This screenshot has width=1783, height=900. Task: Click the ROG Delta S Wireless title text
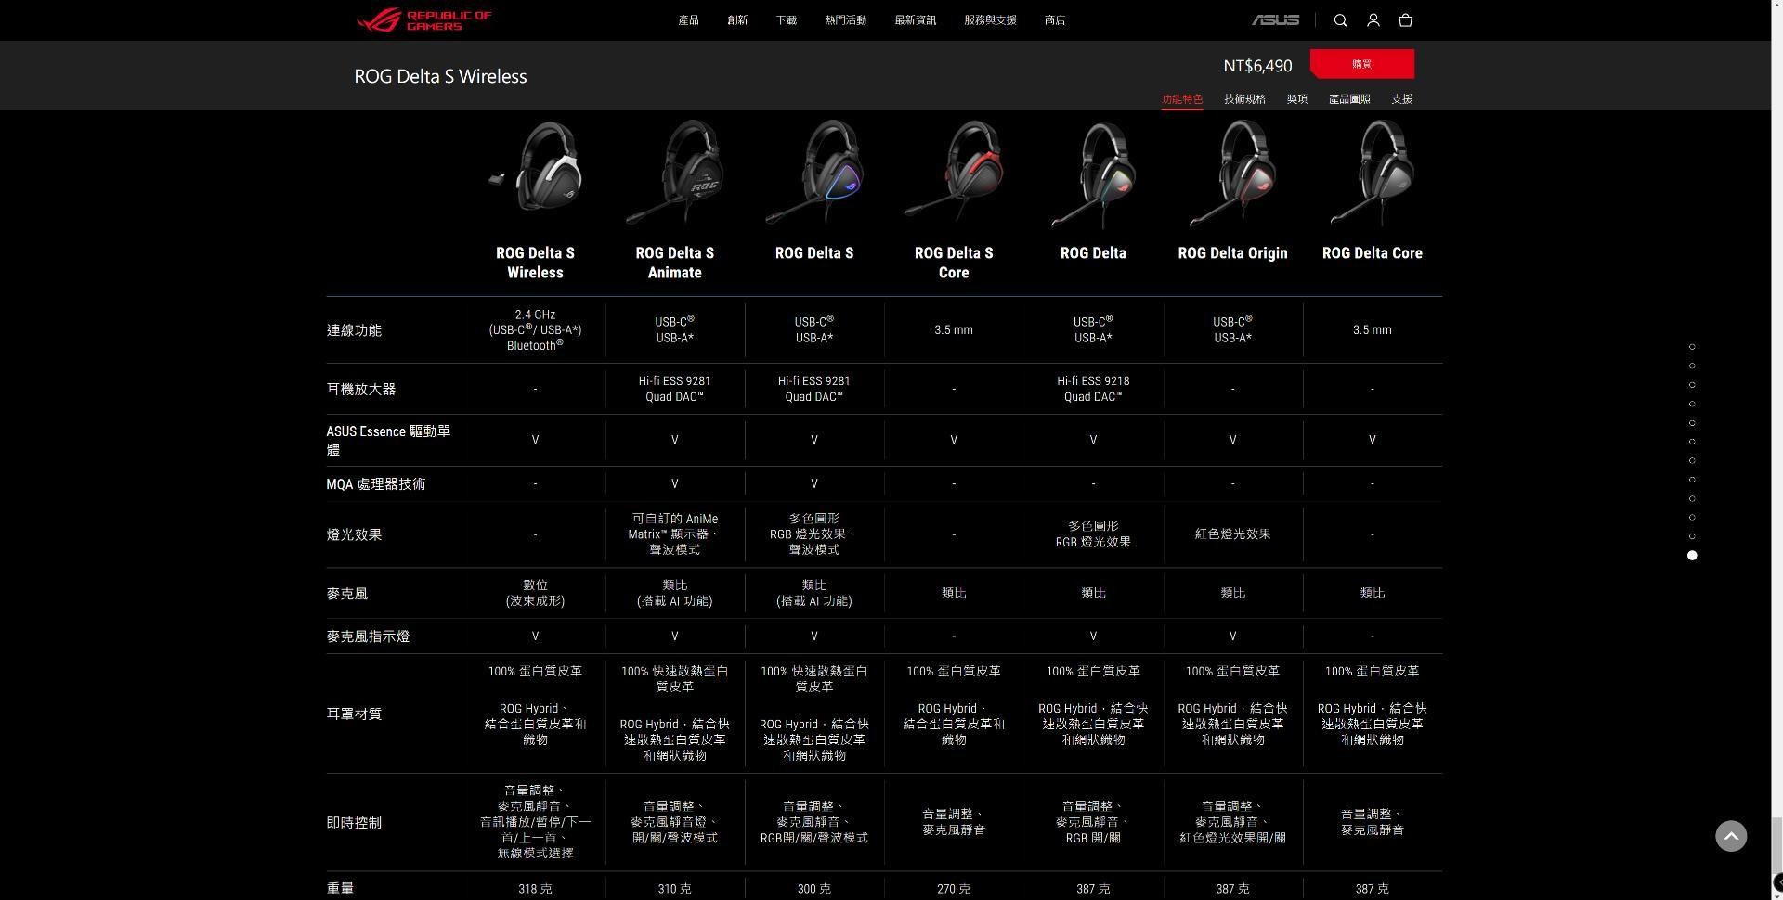[440, 76]
